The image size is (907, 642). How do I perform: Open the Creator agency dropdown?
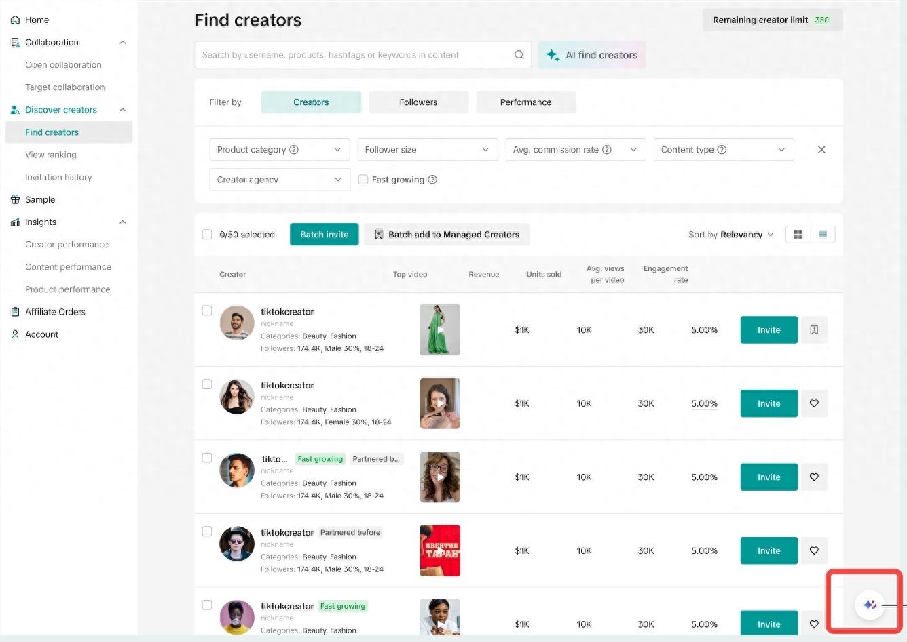click(280, 180)
